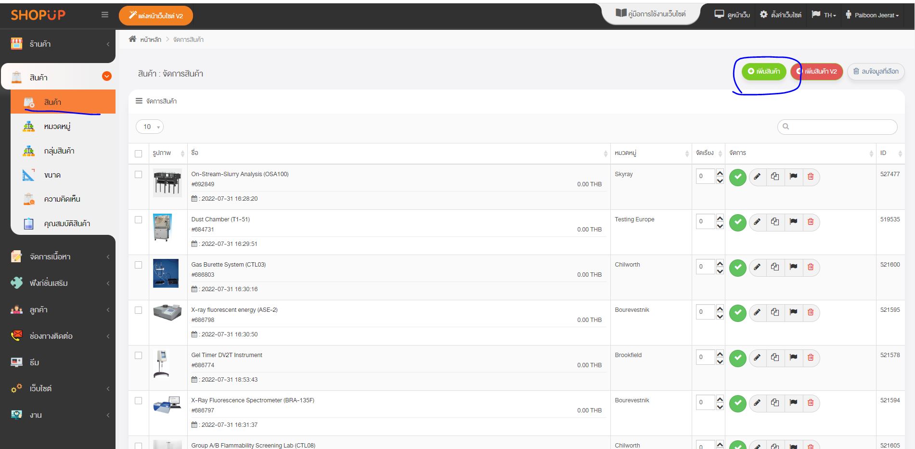
Task: Click the จัดการสินค้า list panel icon
Action: (x=139, y=101)
